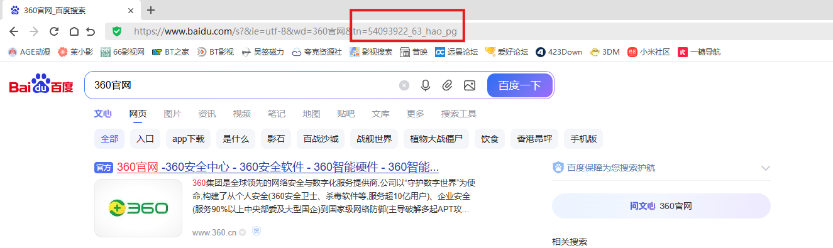Switch to the 视频 tab

(x=241, y=114)
